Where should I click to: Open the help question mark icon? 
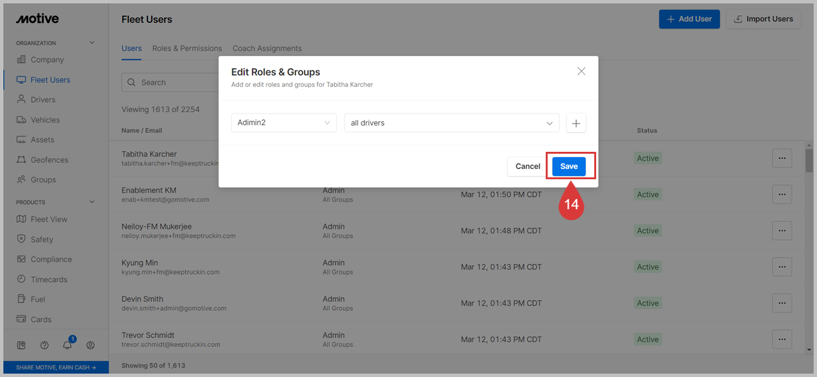tap(45, 345)
